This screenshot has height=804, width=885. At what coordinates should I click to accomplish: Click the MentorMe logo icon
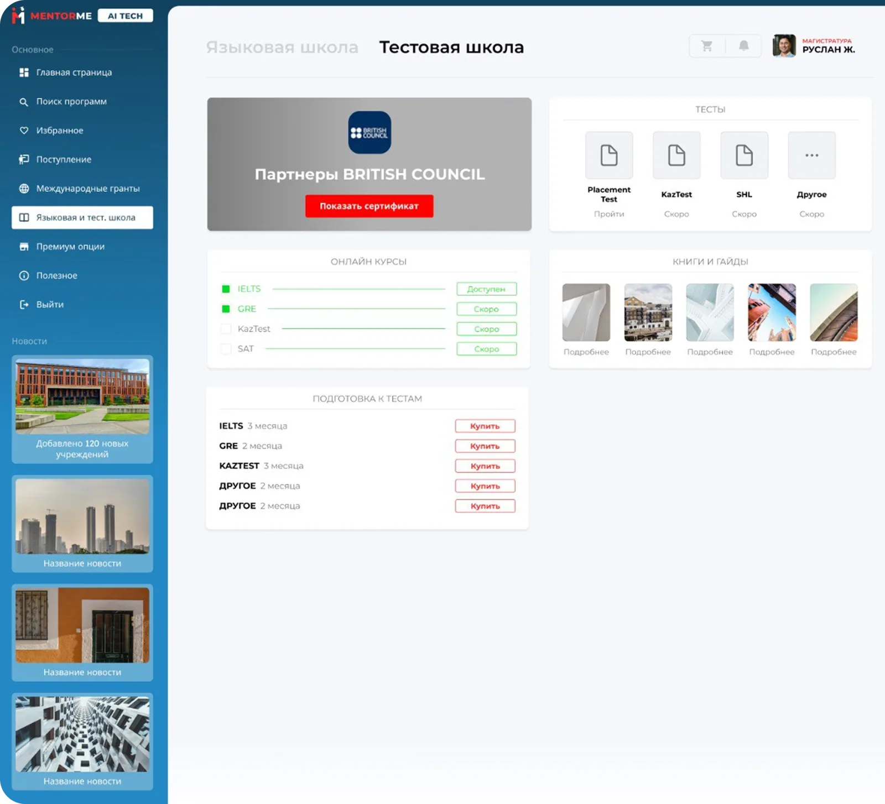(19, 15)
